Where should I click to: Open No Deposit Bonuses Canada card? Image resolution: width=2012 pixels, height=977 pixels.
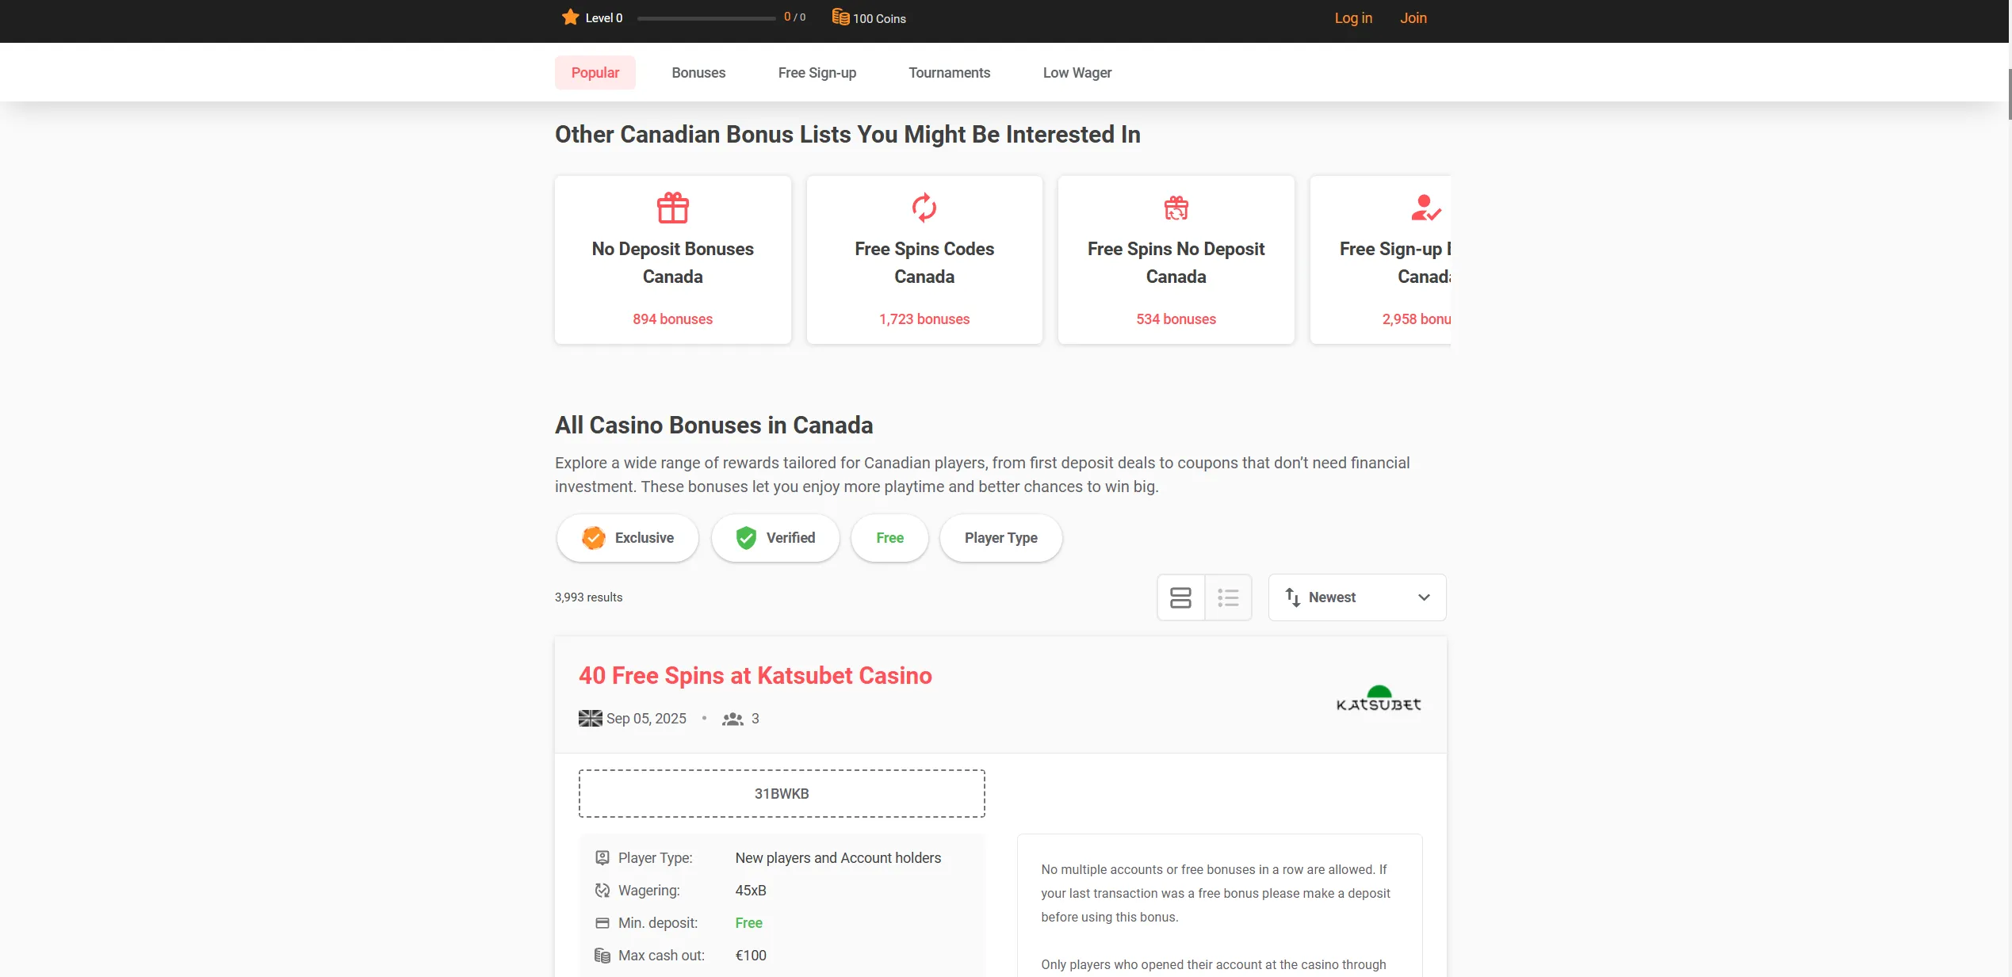672,260
